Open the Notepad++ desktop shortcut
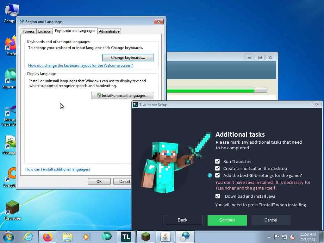This screenshot has height=243, width=324. 9,145
